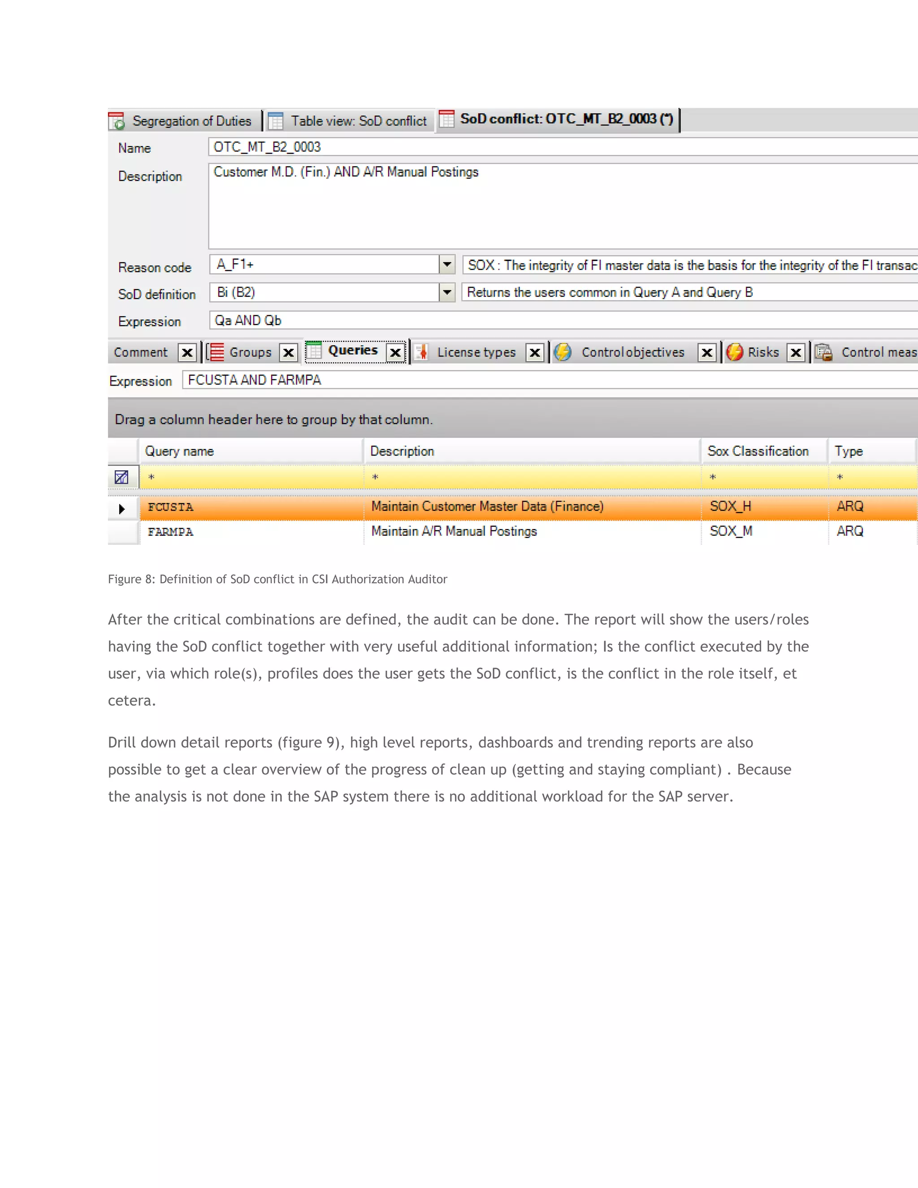Sort by Query name column header
The width and height of the screenshot is (918, 1188).
click(251, 451)
